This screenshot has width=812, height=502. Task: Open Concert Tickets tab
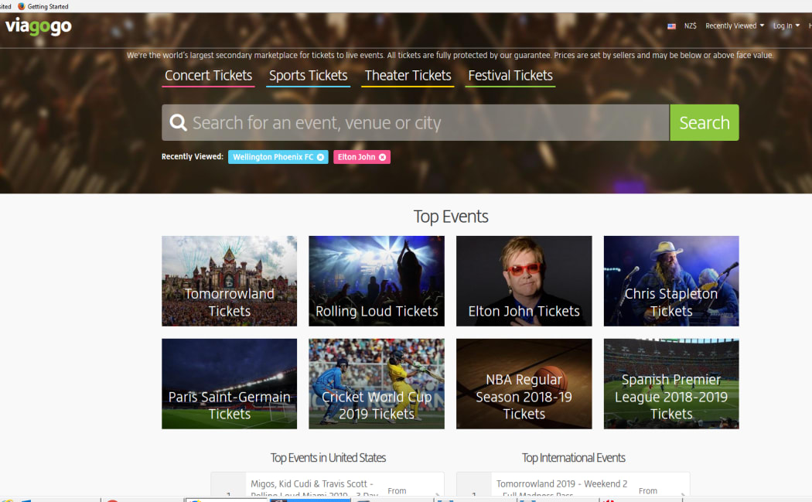[x=208, y=76]
